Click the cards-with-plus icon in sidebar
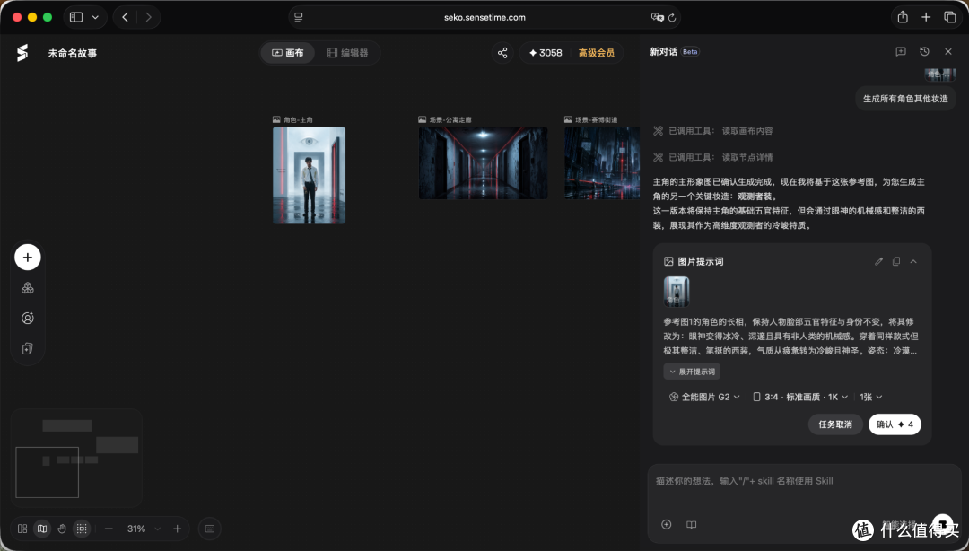This screenshot has height=551, width=969. coord(28,349)
